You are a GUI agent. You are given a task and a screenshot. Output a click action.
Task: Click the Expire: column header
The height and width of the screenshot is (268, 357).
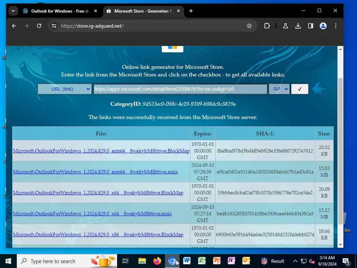[x=203, y=134]
